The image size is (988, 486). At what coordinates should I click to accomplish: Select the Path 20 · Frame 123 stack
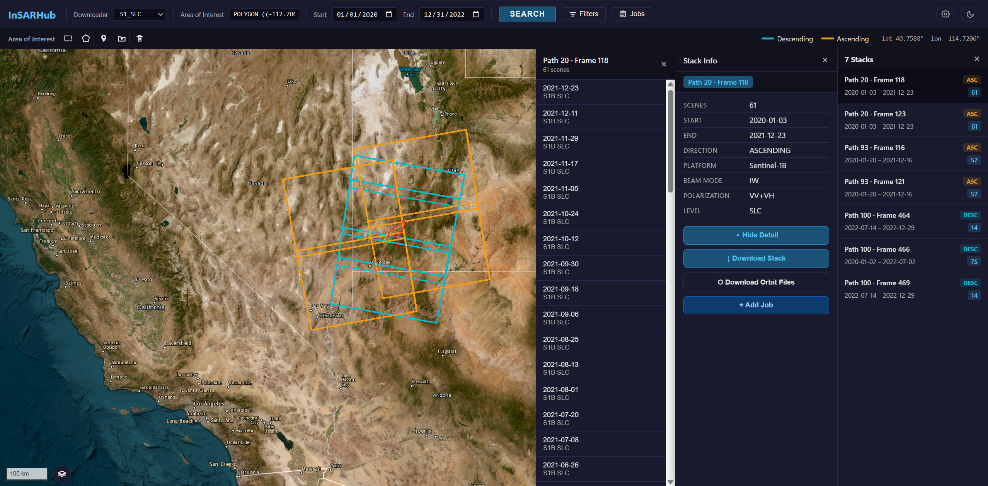[x=913, y=120]
